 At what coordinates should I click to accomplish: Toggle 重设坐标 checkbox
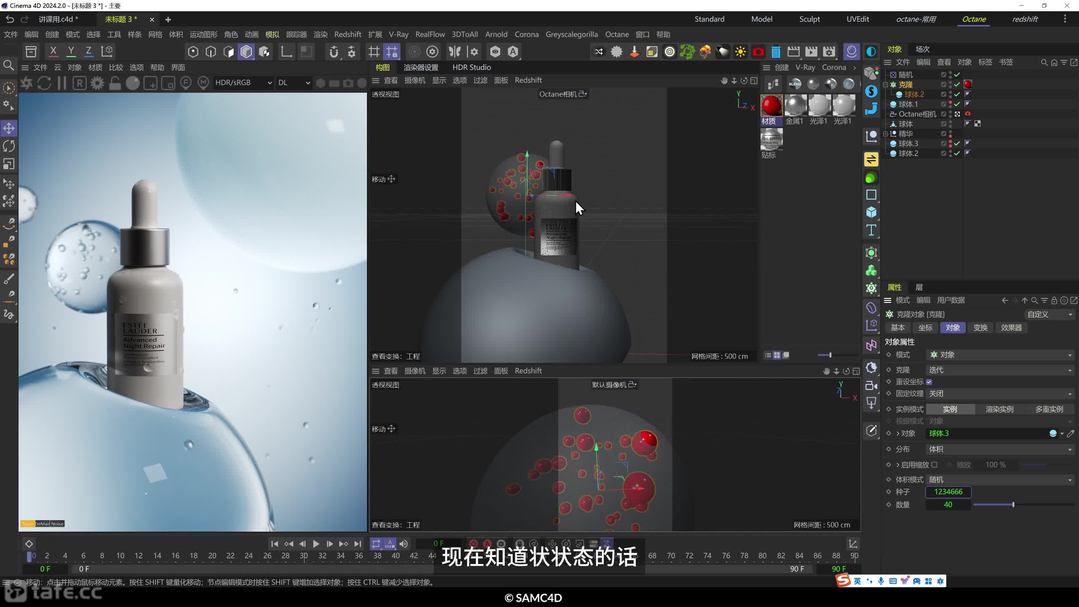(929, 382)
